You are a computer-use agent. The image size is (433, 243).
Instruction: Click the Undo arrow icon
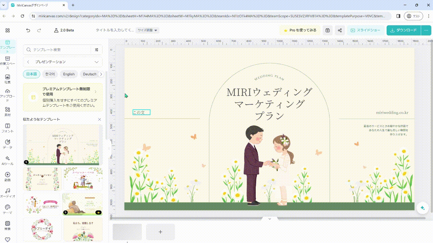point(28,30)
